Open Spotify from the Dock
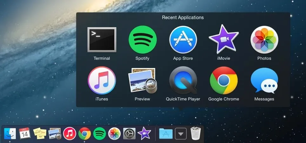This screenshot has height=143, width=306. (x=100, y=133)
